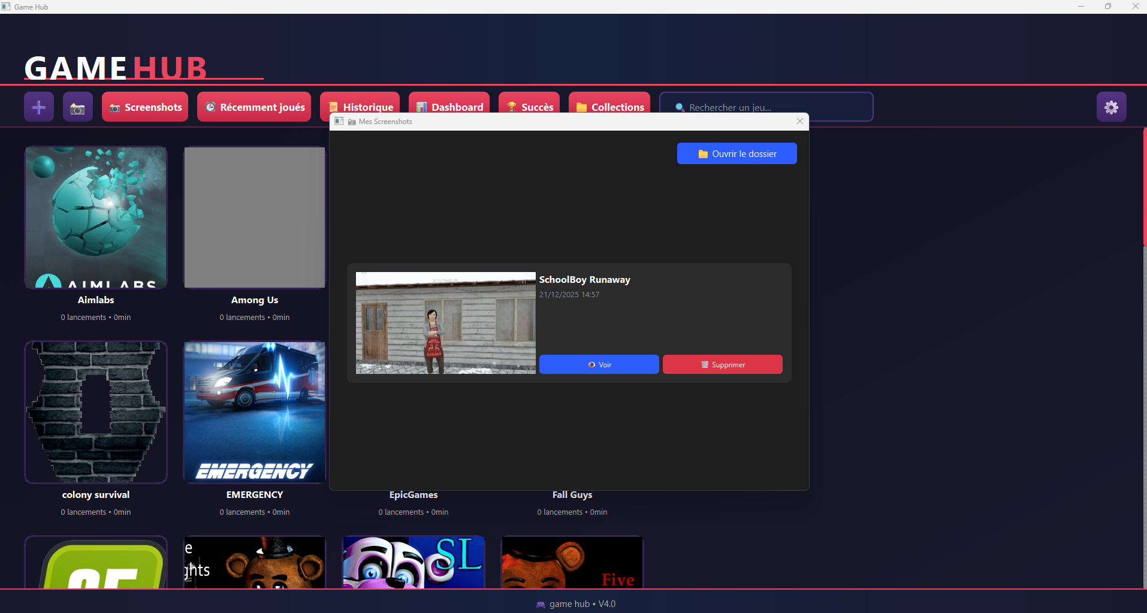
Task: Focus the Rechercher un jeu search field
Action: 766,107
